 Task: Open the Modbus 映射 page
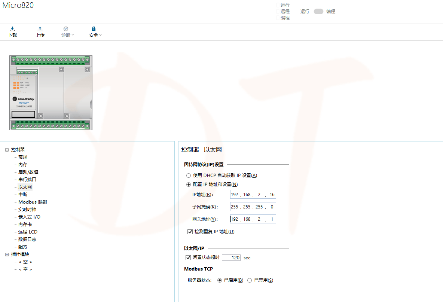pos(33,202)
